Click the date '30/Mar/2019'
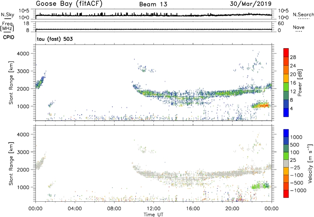 tap(250, 4)
